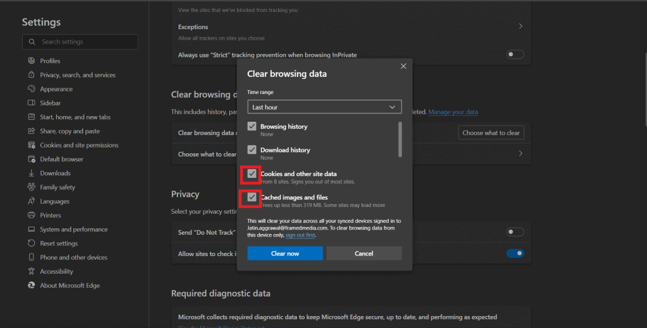Open Family safety settings
The height and width of the screenshot is (328, 647).
point(57,187)
